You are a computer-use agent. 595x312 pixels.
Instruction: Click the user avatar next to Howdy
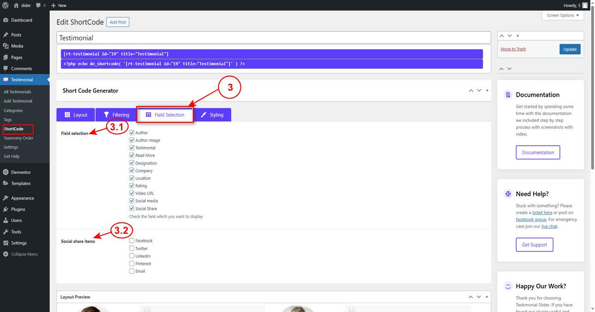point(585,5)
